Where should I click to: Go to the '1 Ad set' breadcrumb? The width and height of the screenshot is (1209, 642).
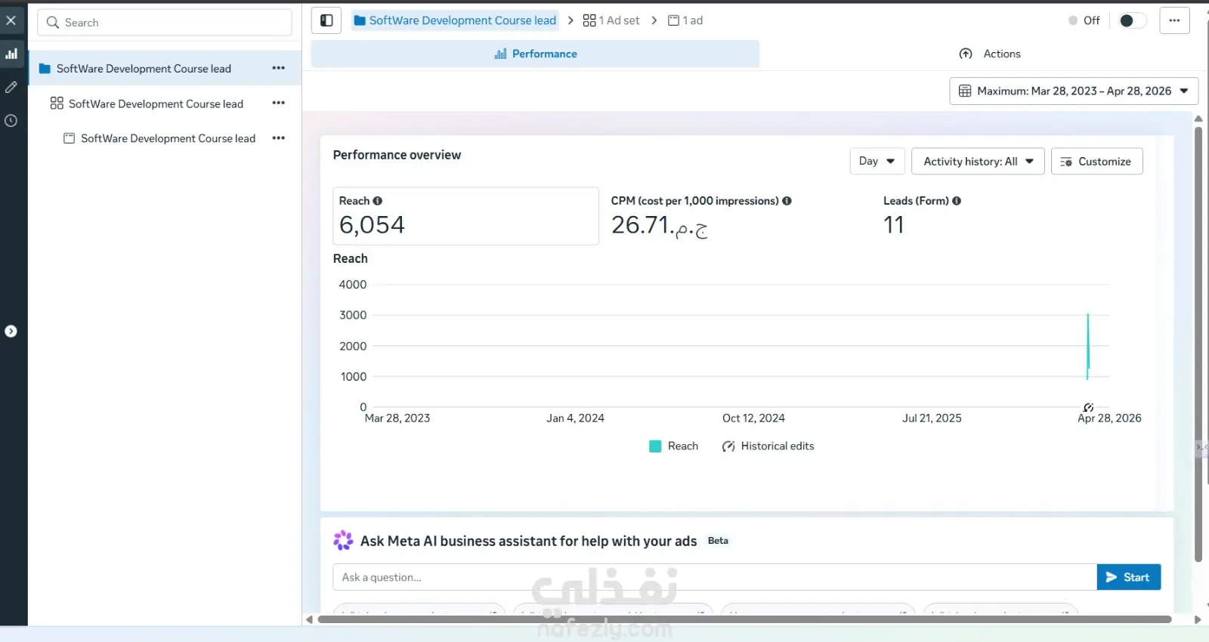coord(611,20)
